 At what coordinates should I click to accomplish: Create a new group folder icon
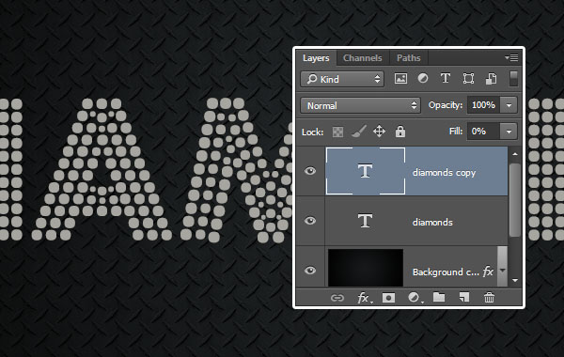click(x=439, y=297)
